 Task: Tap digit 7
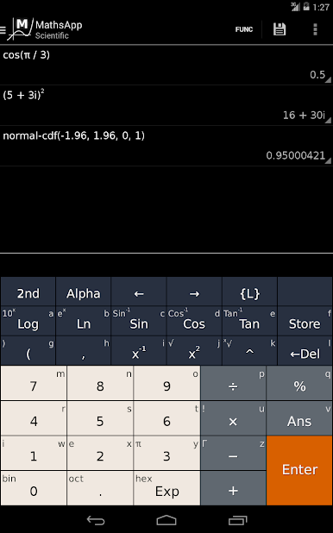[x=34, y=383]
